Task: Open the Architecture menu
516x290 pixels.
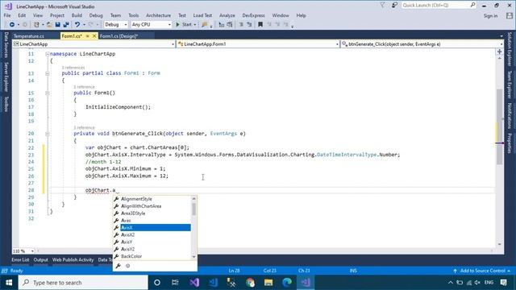Action: 158,15
